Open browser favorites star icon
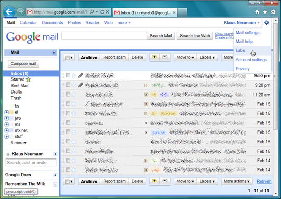Screen dimensions: 281x199 click(265, 12)
